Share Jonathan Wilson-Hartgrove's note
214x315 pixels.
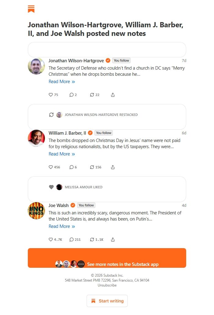click(113, 95)
